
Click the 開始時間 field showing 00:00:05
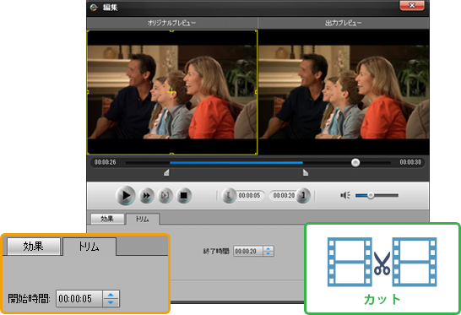coord(79,298)
